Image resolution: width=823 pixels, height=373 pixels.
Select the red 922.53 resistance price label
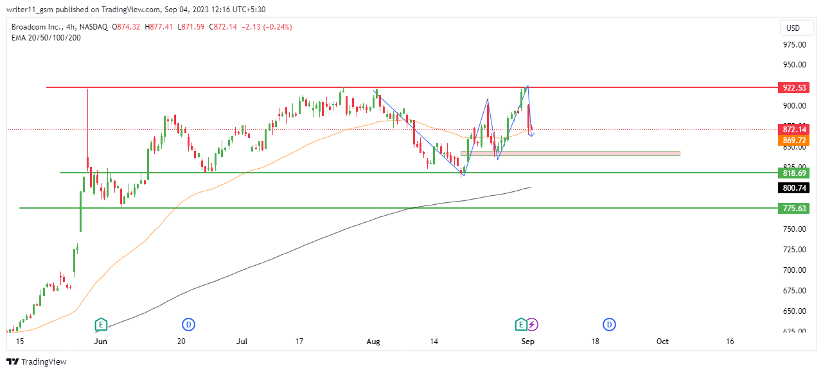click(794, 87)
